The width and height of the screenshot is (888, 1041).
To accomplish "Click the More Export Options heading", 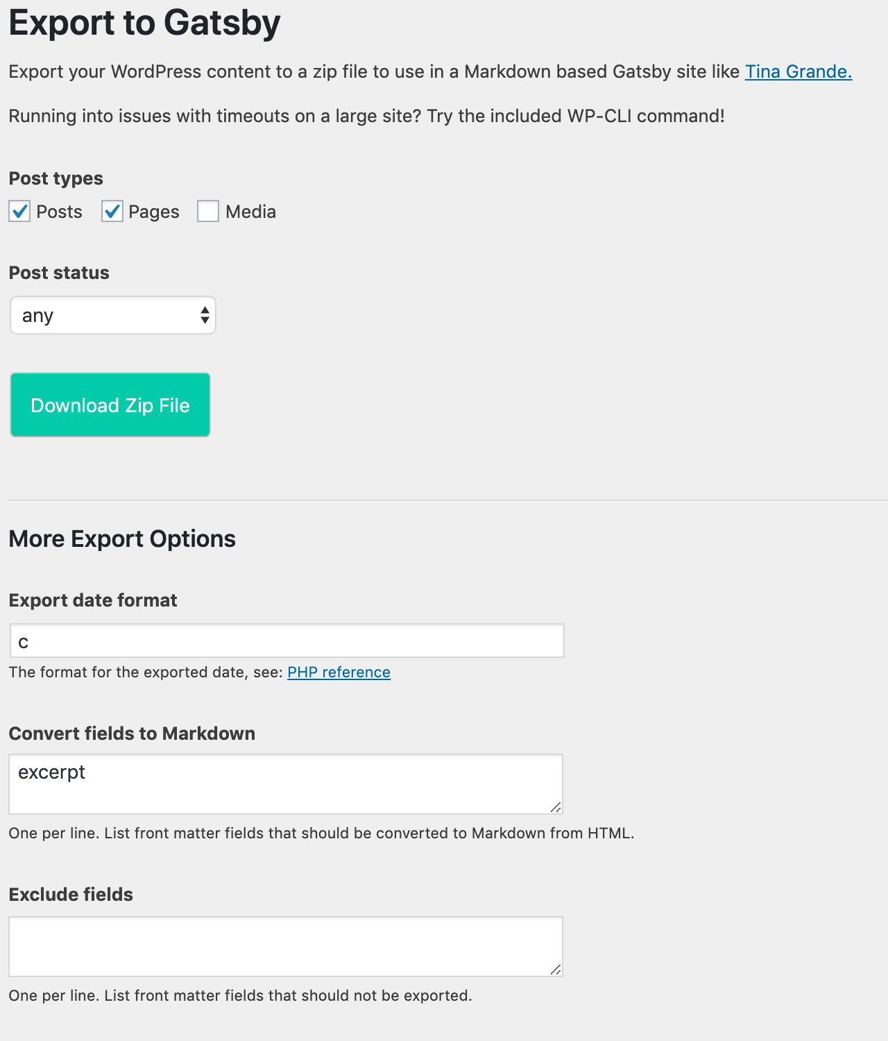I will tap(121, 539).
